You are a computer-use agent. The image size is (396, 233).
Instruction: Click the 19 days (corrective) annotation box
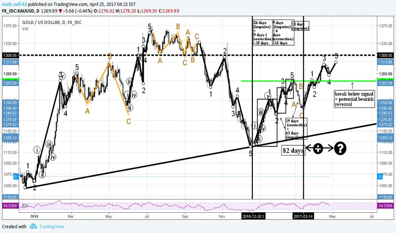[x=296, y=129]
